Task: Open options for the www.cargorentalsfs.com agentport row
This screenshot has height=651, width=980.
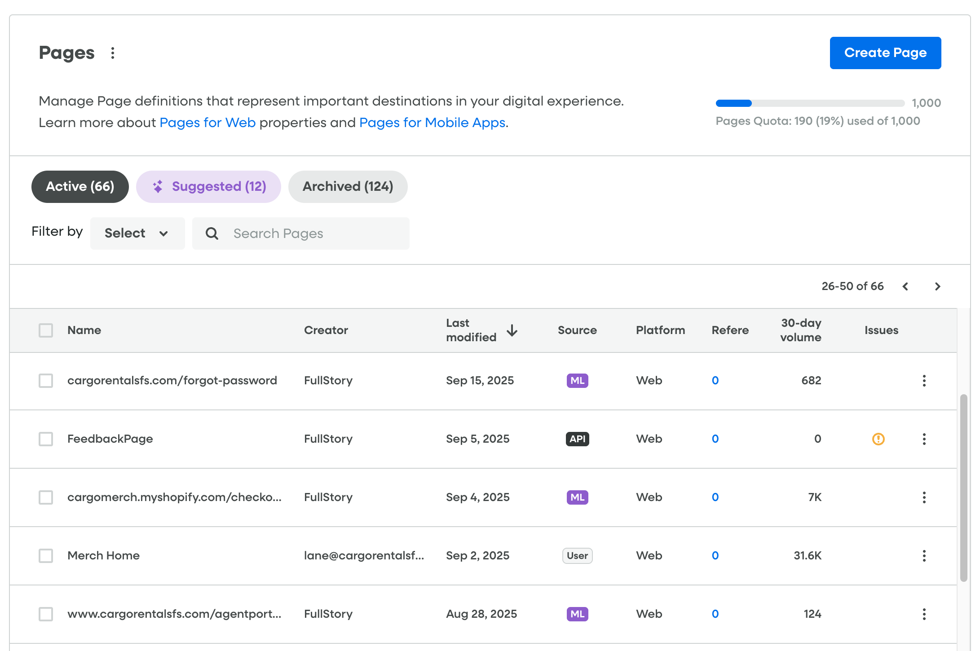Action: point(924,614)
